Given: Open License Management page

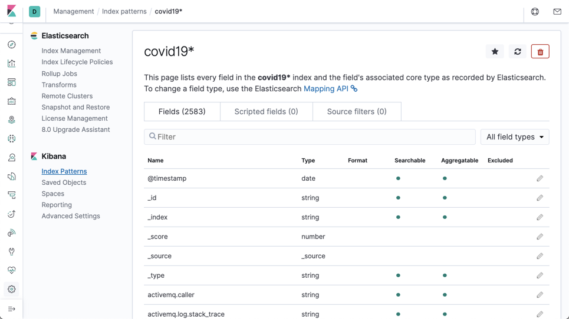Looking at the screenshot, I should [x=74, y=118].
